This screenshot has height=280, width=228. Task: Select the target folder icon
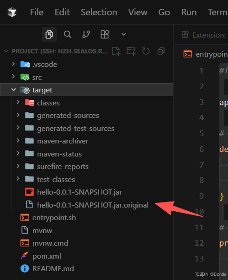click(25, 90)
